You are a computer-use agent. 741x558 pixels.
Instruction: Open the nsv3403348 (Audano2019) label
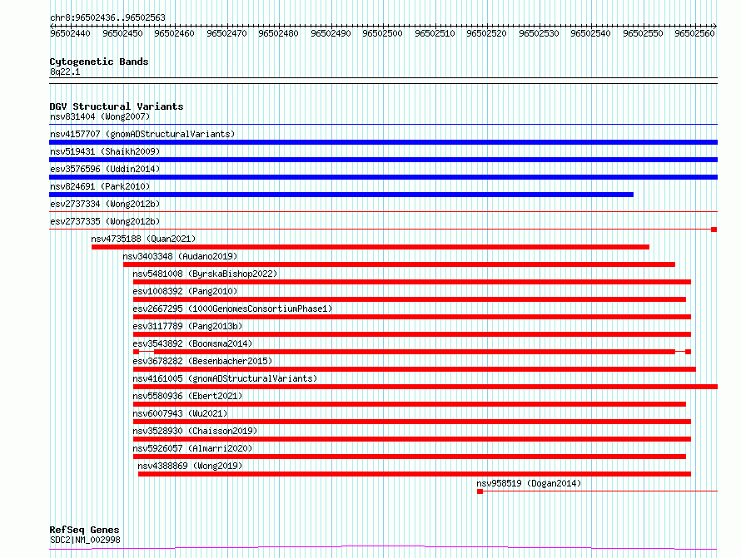click(x=180, y=256)
